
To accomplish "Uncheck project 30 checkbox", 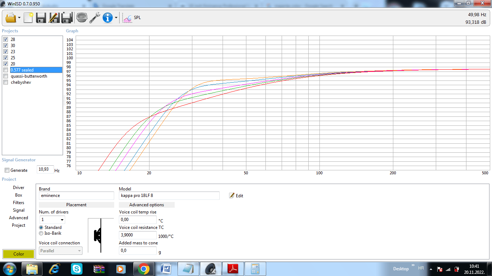I will tap(5, 45).
